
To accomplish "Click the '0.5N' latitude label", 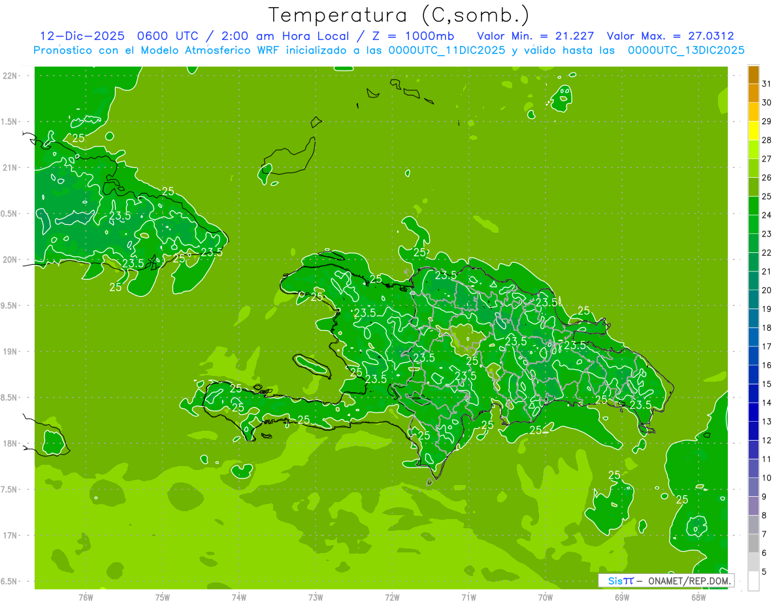I will pos(10,214).
